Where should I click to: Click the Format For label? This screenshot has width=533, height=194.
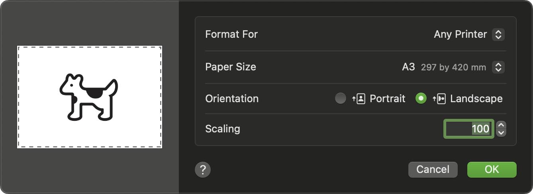click(231, 34)
